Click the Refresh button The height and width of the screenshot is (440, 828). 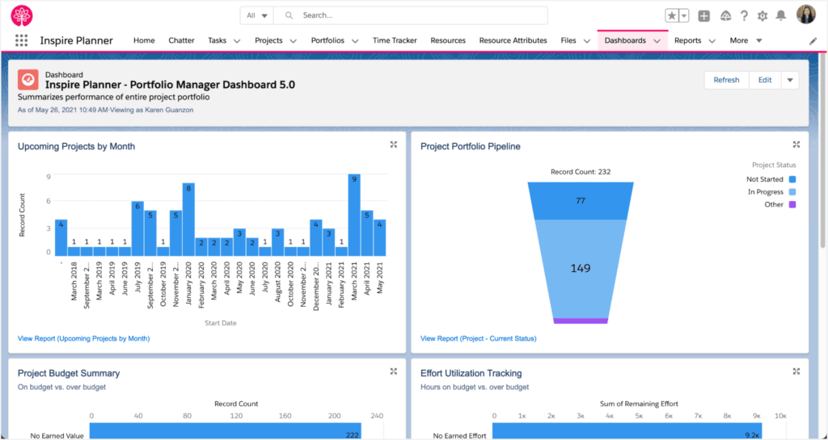[x=727, y=80]
